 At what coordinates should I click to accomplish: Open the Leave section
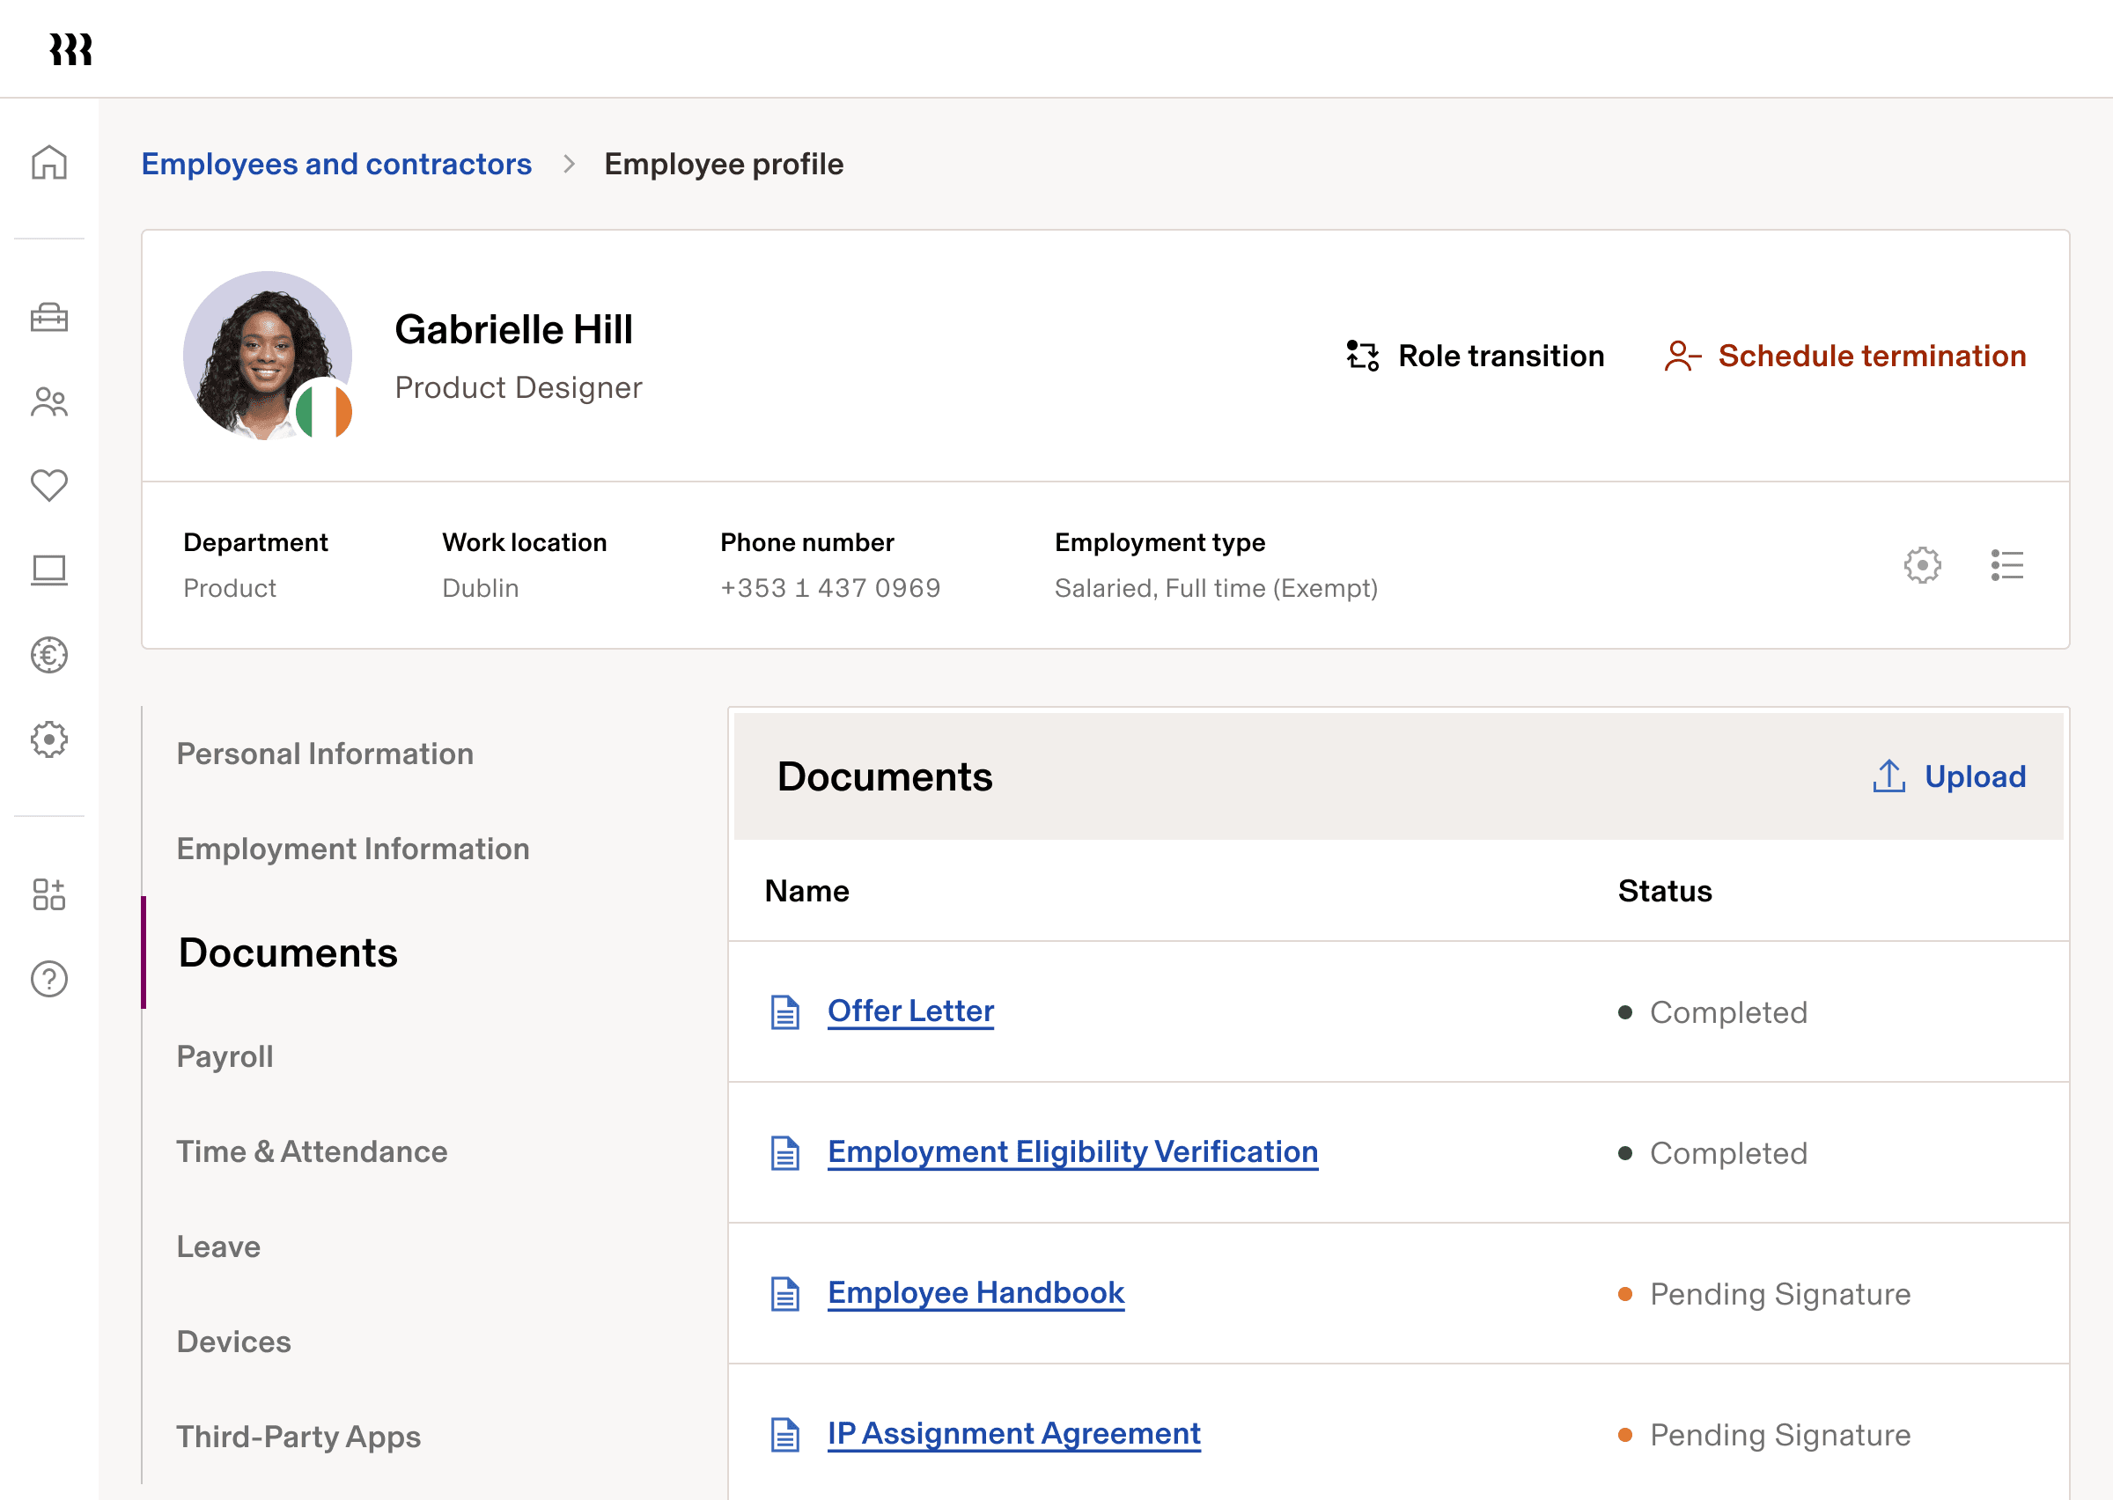(218, 1247)
